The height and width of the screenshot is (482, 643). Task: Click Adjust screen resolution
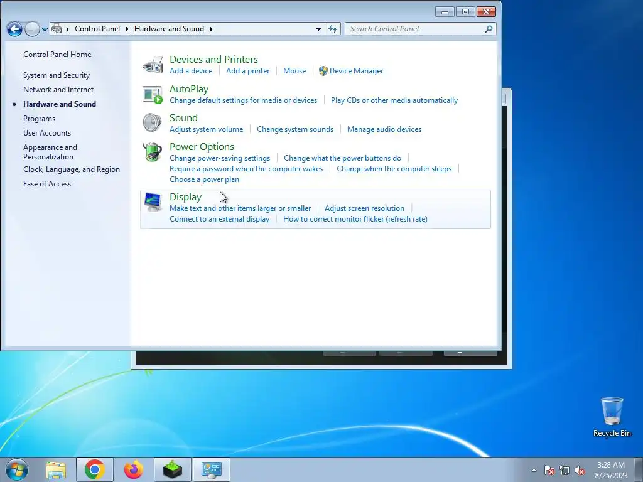coord(364,208)
